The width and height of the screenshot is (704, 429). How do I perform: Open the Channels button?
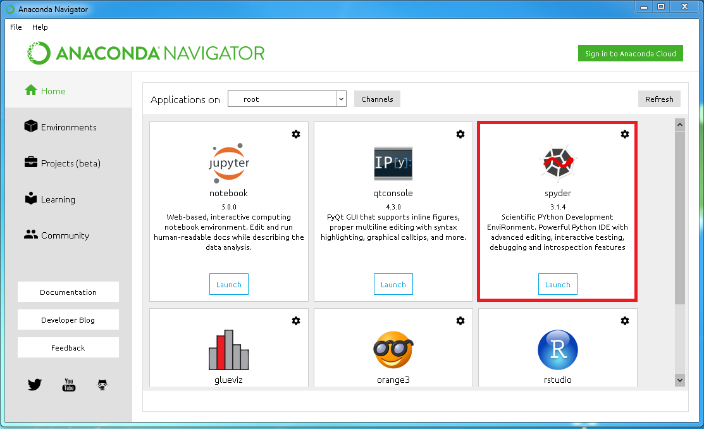377,99
